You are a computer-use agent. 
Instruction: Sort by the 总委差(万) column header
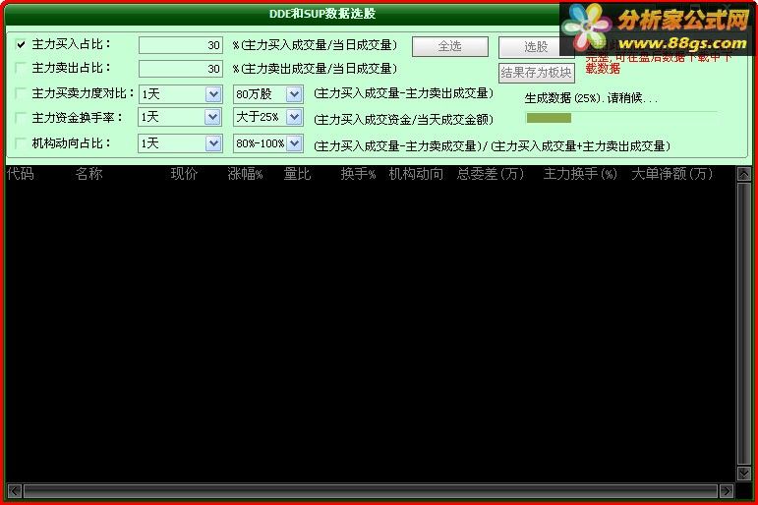pos(491,174)
